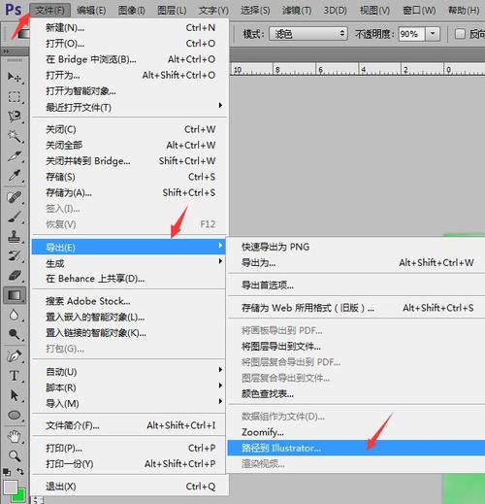Swap foreground and background colors

click(x=20, y=472)
